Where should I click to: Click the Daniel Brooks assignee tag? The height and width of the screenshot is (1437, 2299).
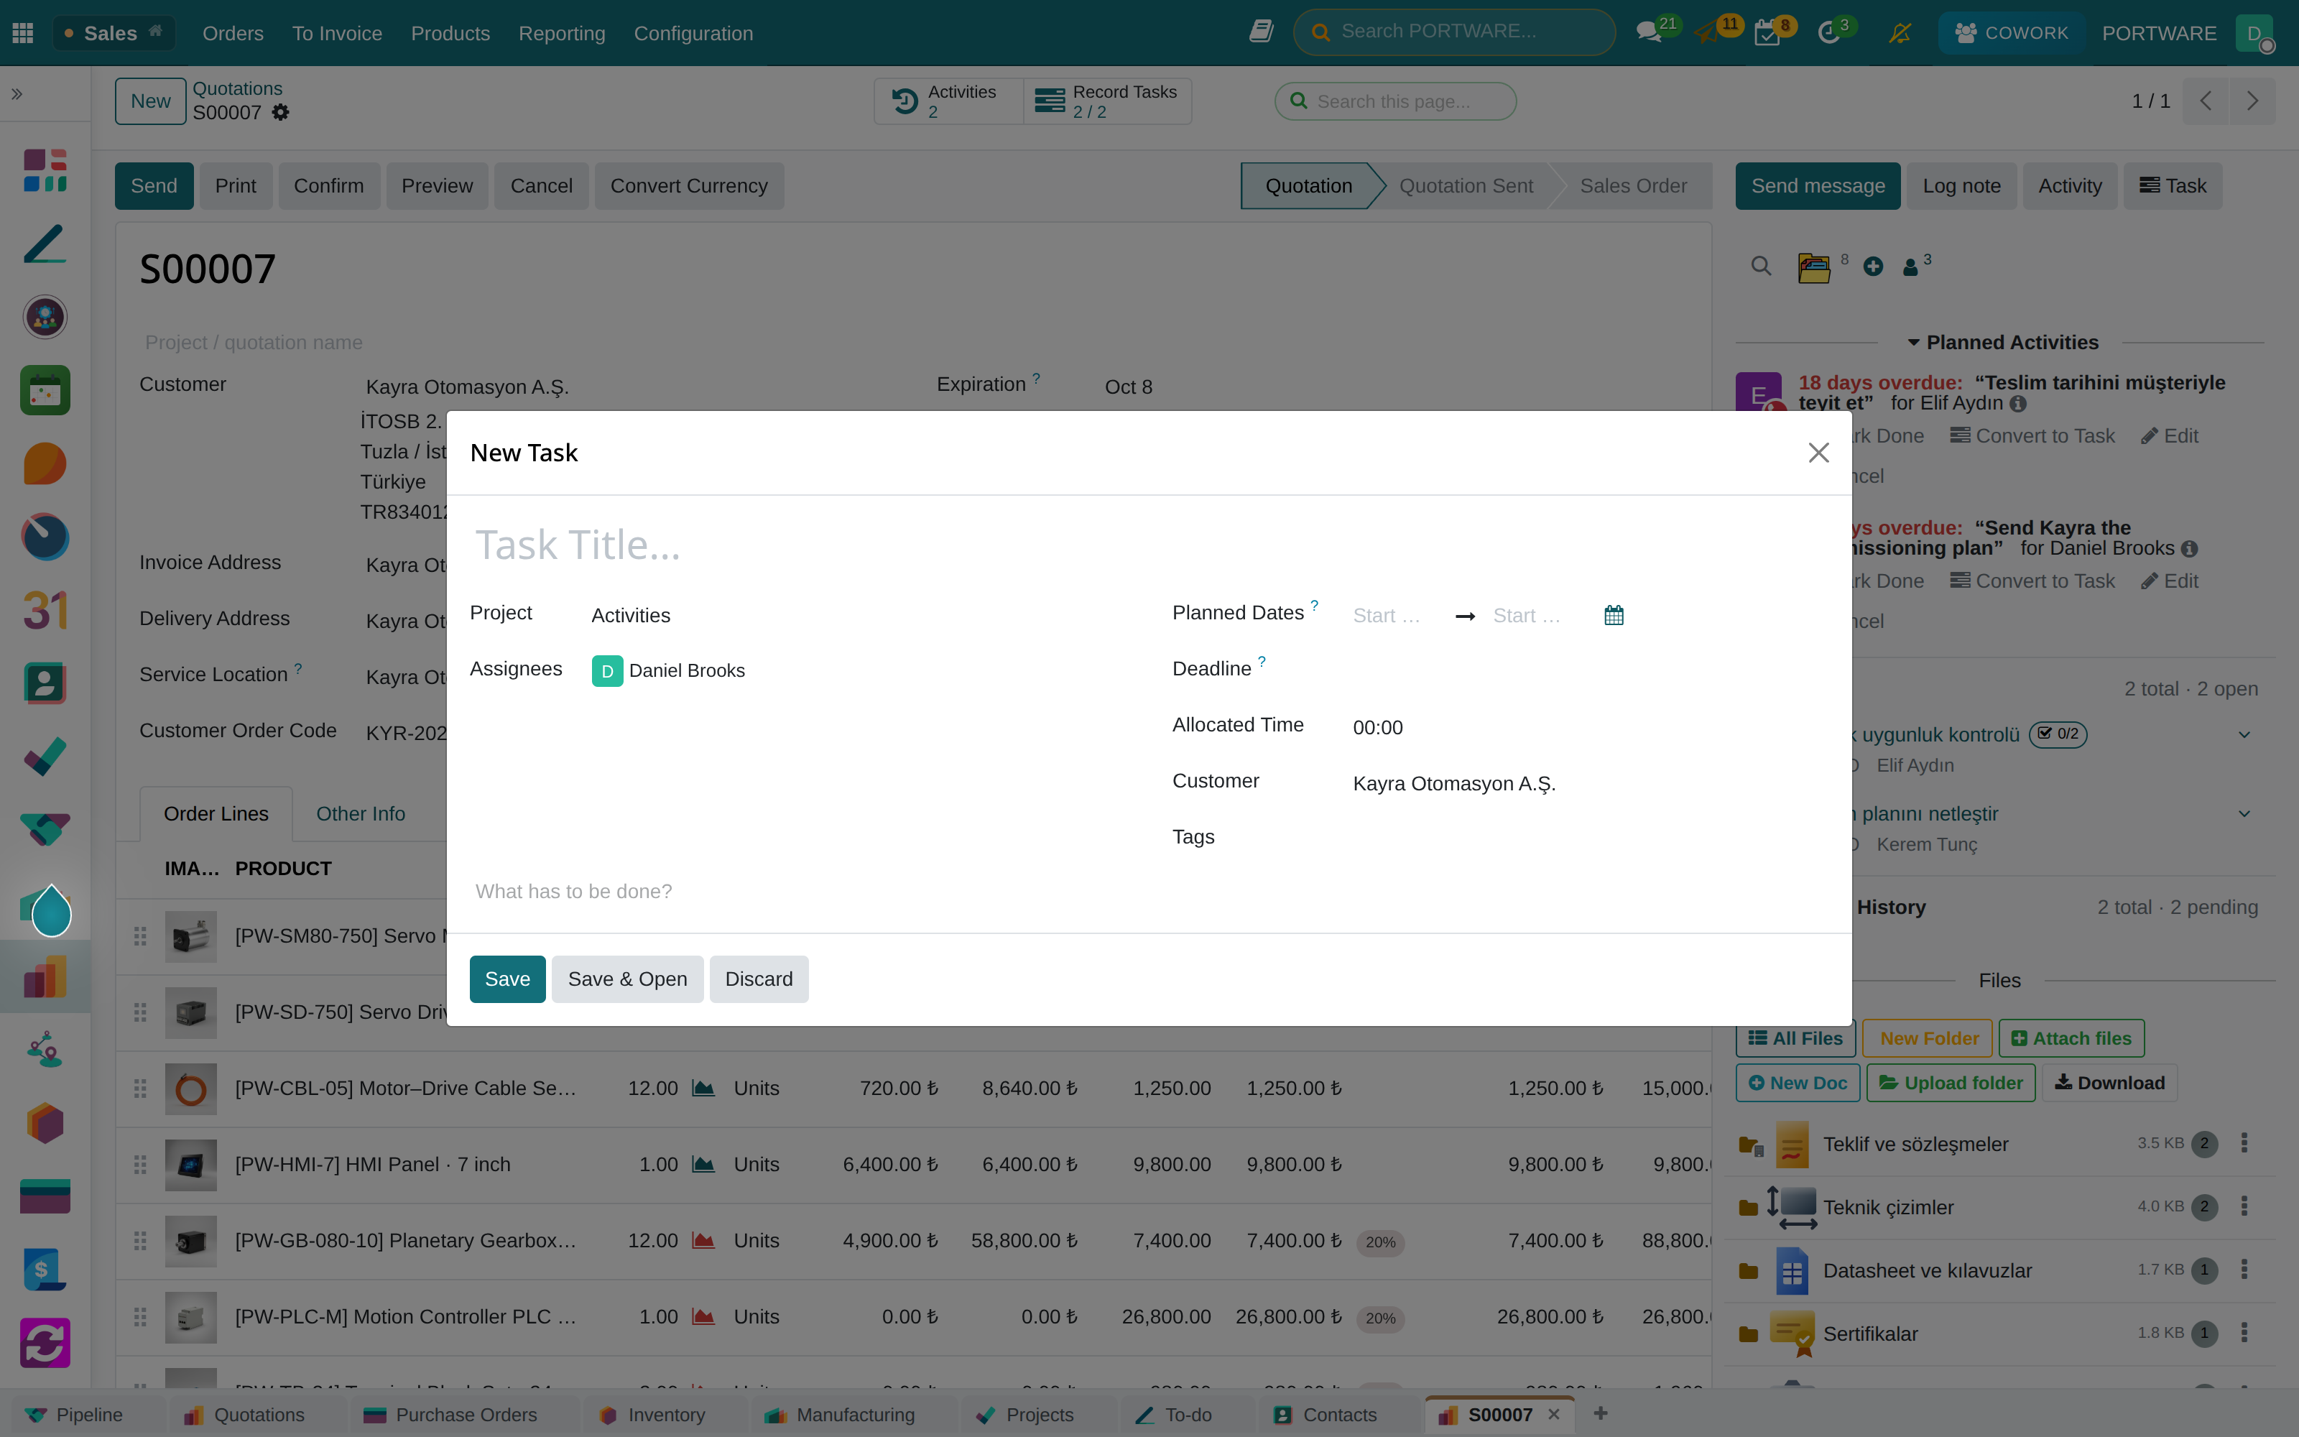click(x=669, y=671)
